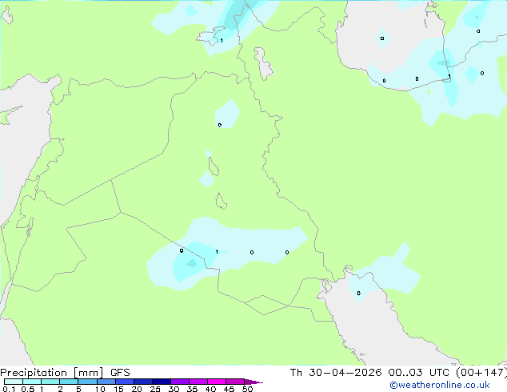Select the '50' legend scale label
The image size is (507, 392).
pyautogui.click(x=247, y=389)
